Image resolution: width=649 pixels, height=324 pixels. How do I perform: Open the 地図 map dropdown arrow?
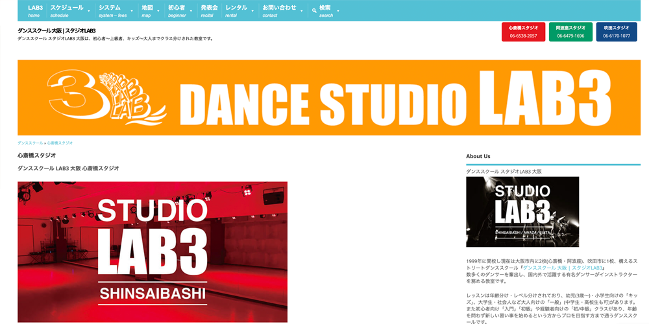(x=160, y=11)
